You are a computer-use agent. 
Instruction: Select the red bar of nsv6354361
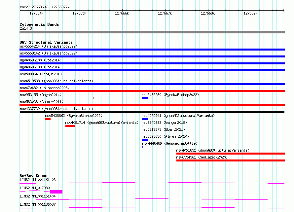click(x=231, y=160)
